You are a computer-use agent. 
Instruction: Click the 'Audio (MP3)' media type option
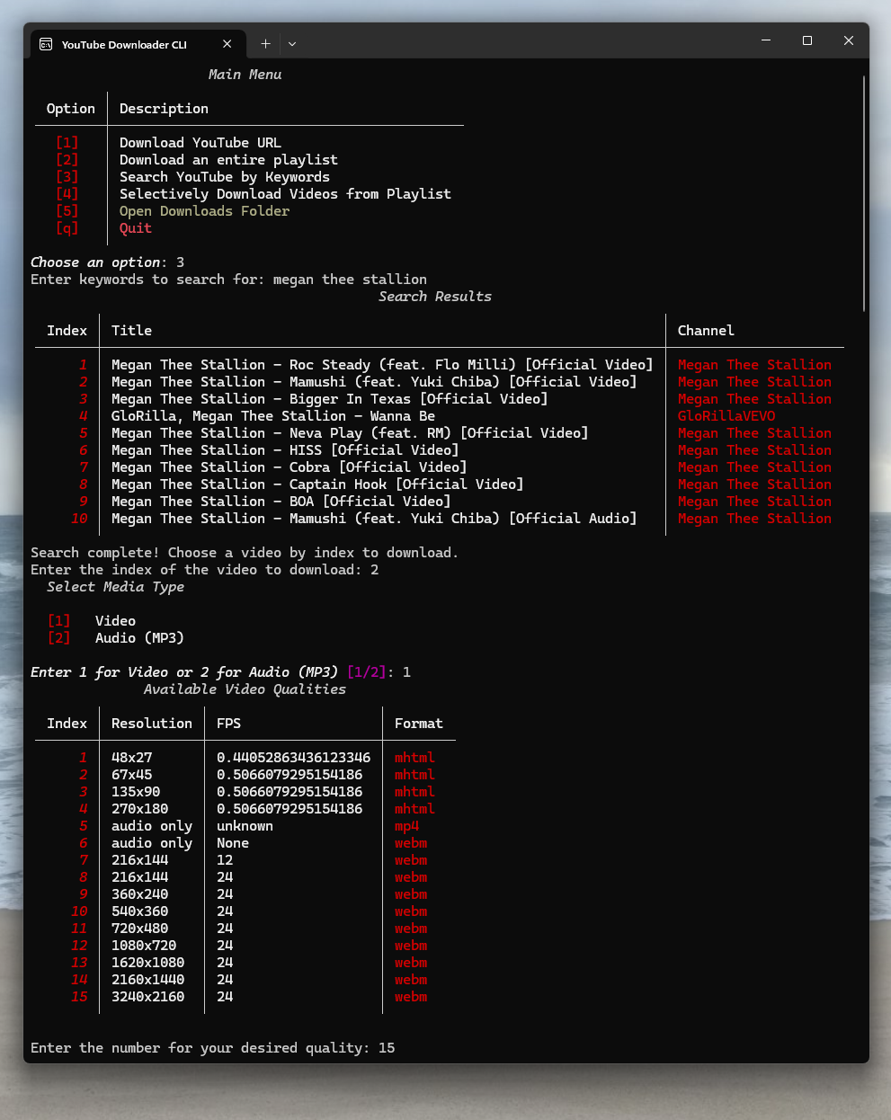pyautogui.click(x=139, y=638)
